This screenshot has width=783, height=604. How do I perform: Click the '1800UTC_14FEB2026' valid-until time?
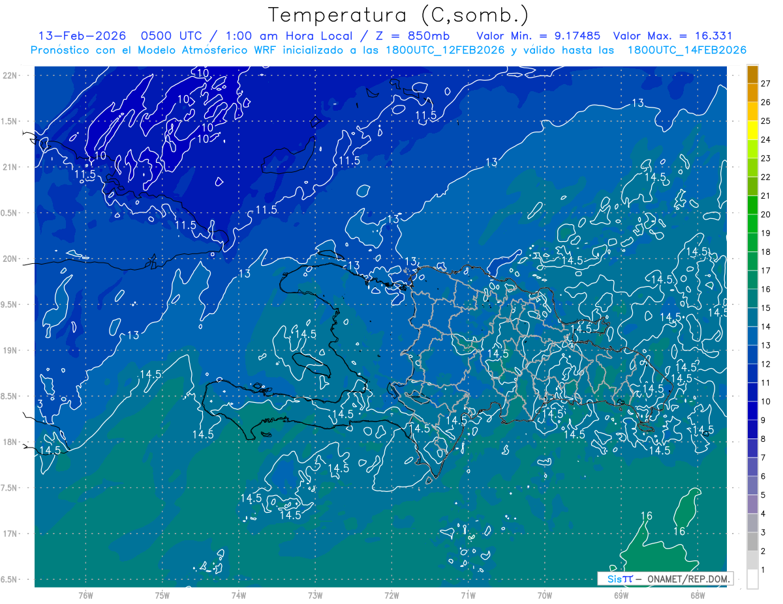[687, 50]
